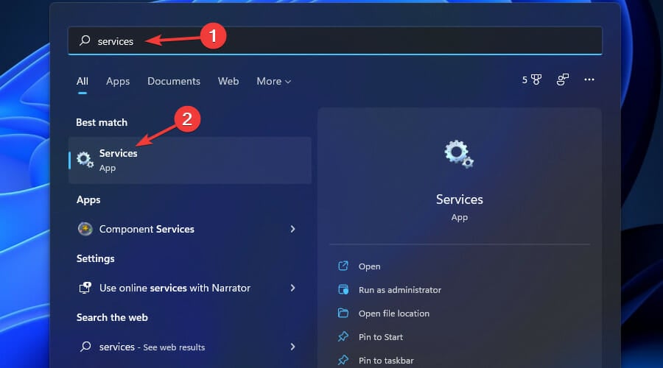Click the Narrator settings icon

point(85,288)
